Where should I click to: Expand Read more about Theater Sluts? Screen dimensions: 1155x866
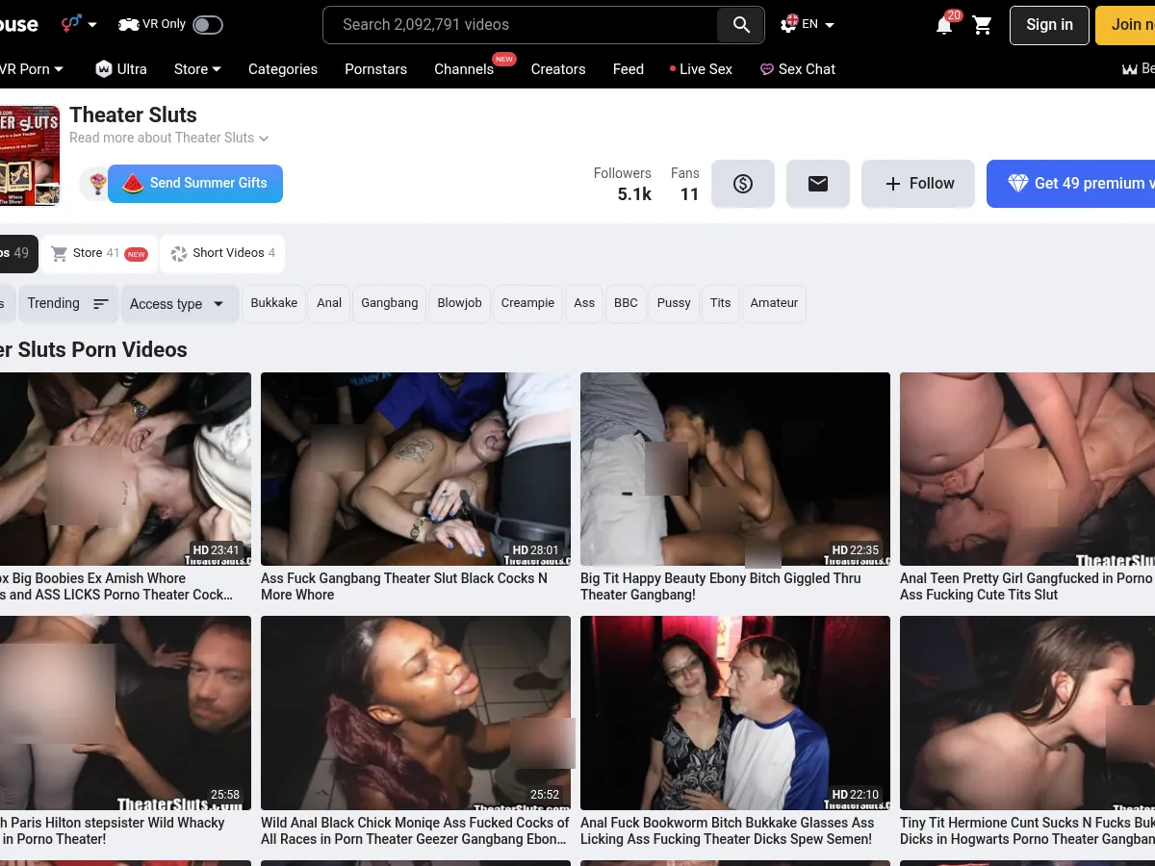168,138
